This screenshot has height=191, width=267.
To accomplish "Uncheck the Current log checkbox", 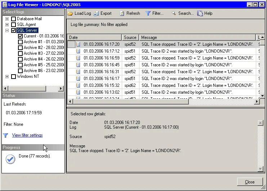I will tap(20, 36).
